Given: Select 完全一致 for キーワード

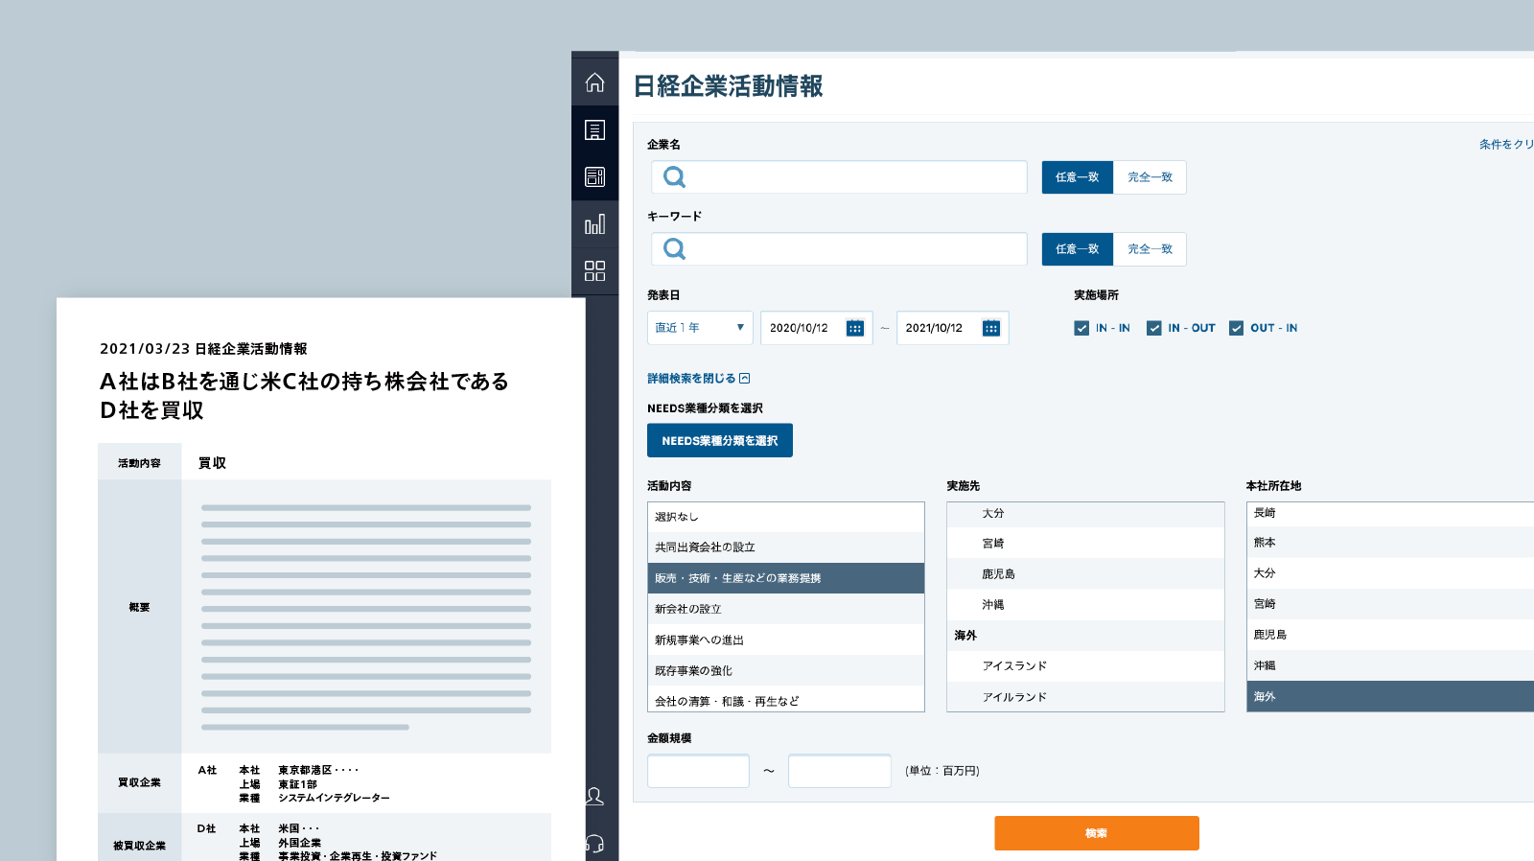Looking at the screenshot, I should point(1150,249).
